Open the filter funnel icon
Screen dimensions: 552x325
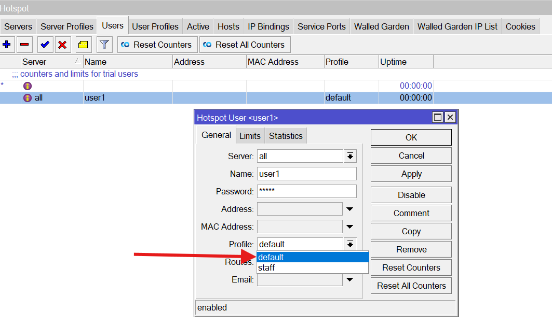pyautogui.click(x=104, y=45)
